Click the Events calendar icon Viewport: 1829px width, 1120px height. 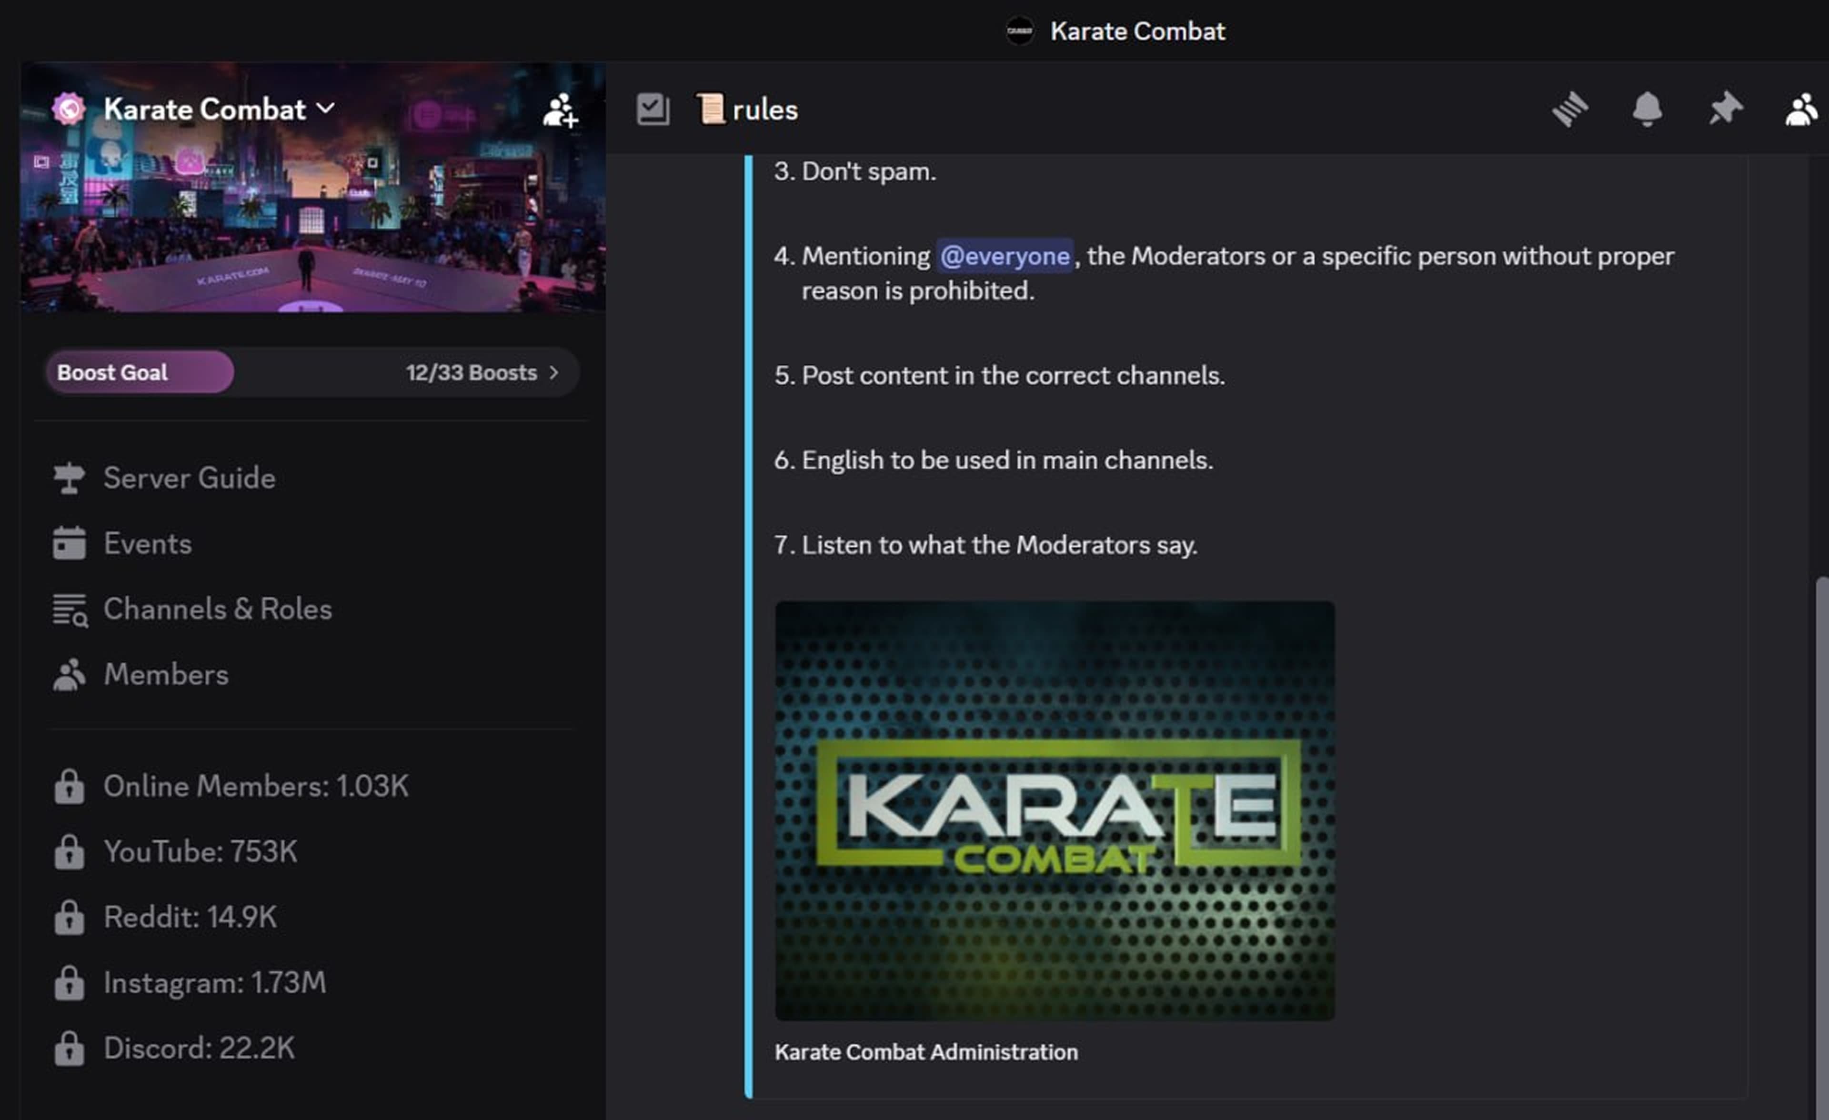coord(69,543)
